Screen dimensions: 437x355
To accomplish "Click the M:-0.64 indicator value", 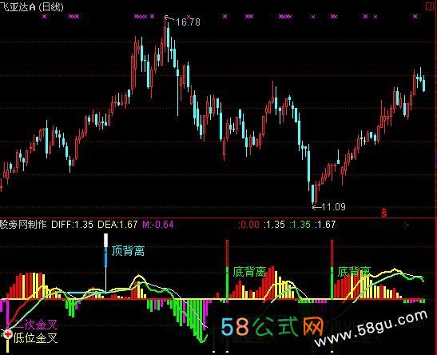I will (158, 225).
